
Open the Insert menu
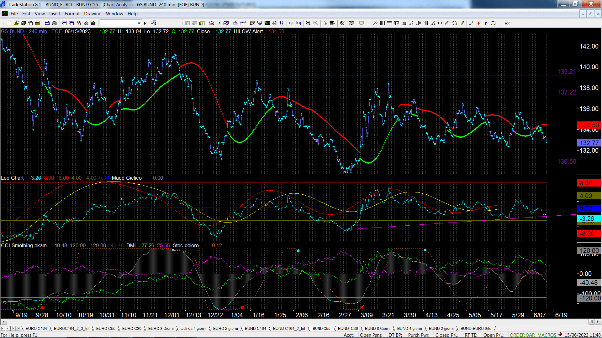pos(55,14)
